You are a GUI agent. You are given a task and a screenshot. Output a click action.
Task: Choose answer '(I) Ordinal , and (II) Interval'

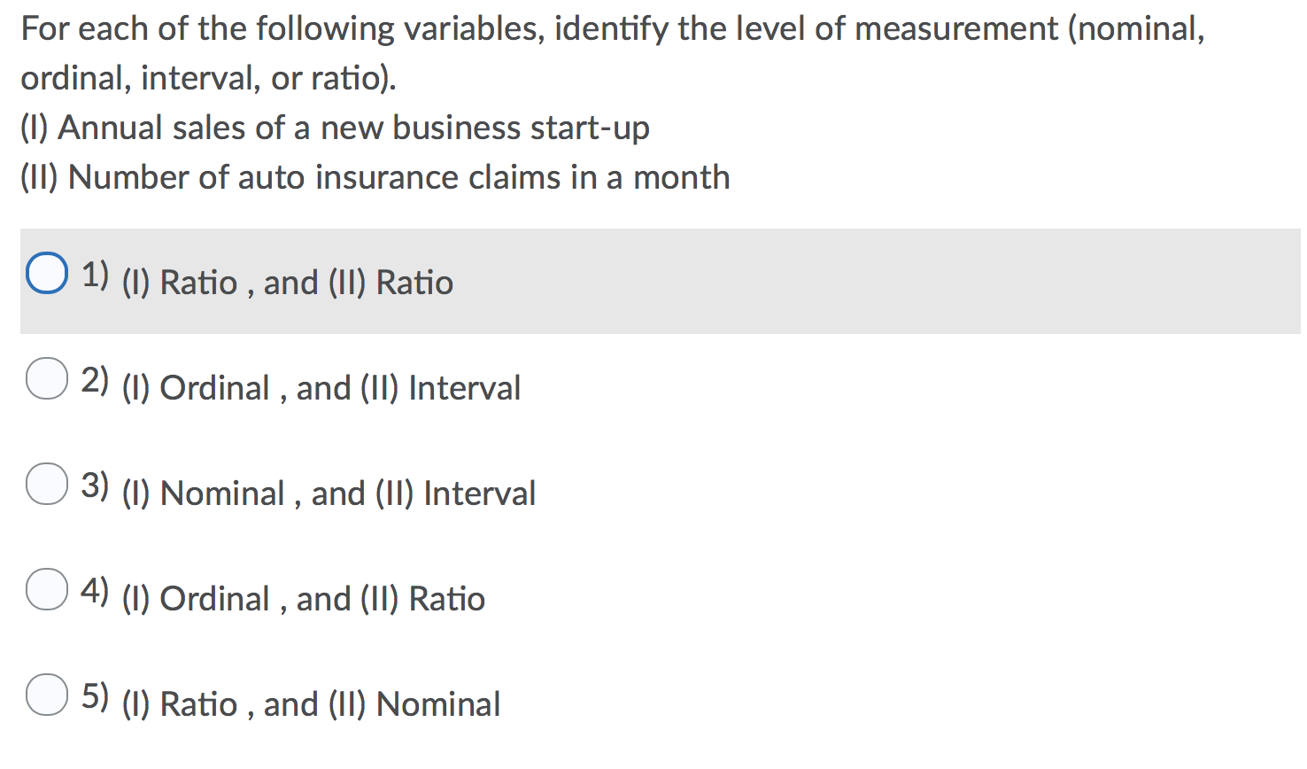click(321, 388)
